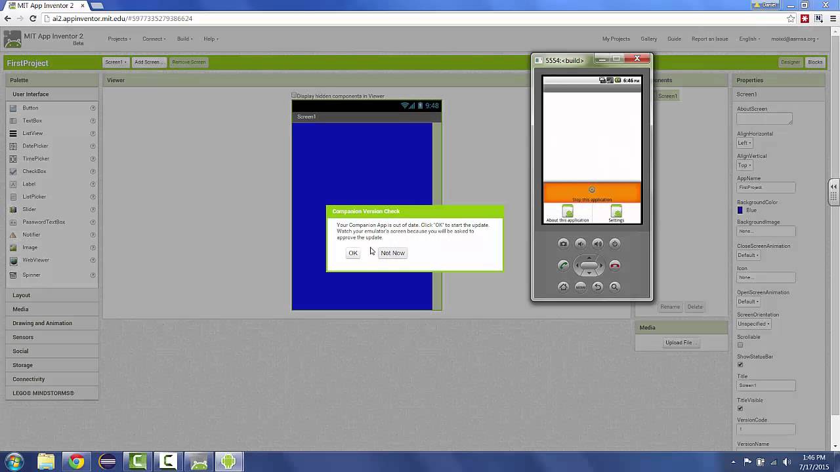Select the WebViewer component in palette
The image size is (840, 472).
(x=35, y=260)
